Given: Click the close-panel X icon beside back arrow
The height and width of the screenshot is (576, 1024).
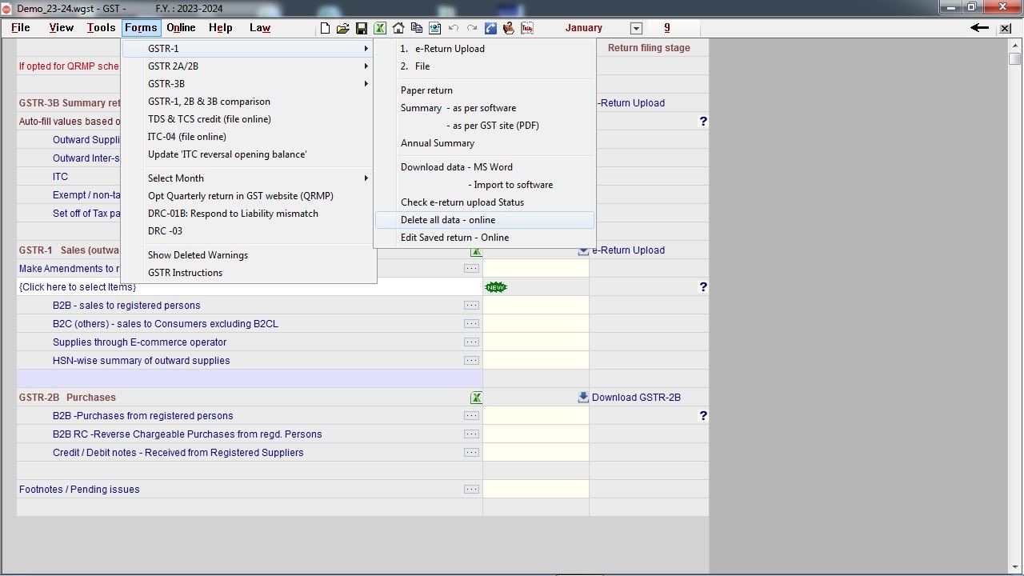Looking at the screenshot, I should [x=1006, y=28].
